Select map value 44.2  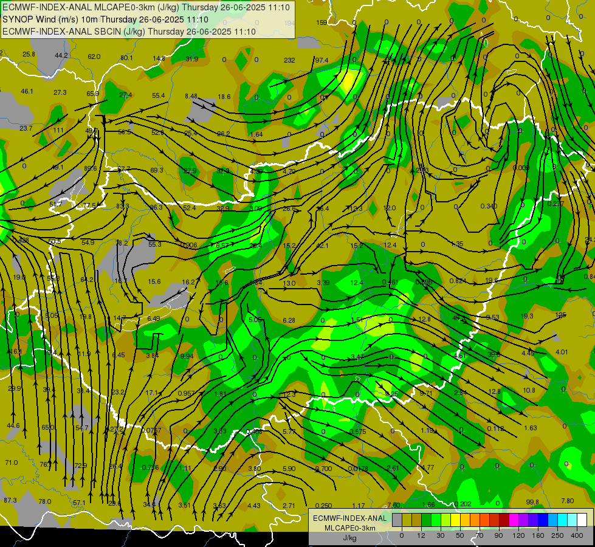61,55
